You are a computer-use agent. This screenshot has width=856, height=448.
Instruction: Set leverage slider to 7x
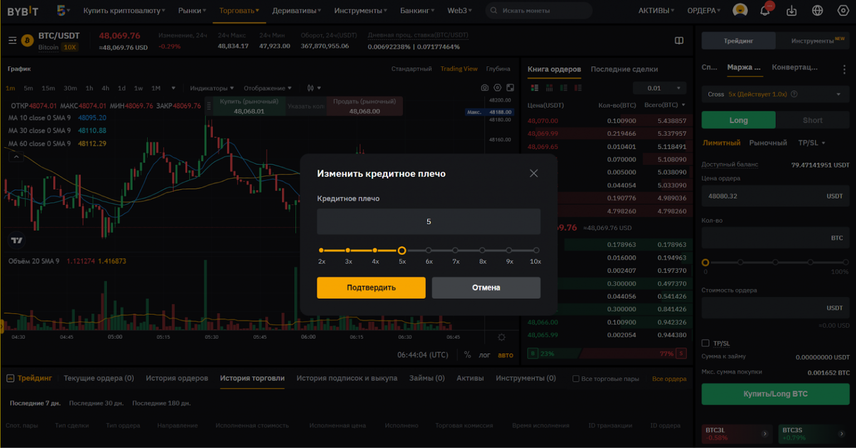(x=455, y=251)
